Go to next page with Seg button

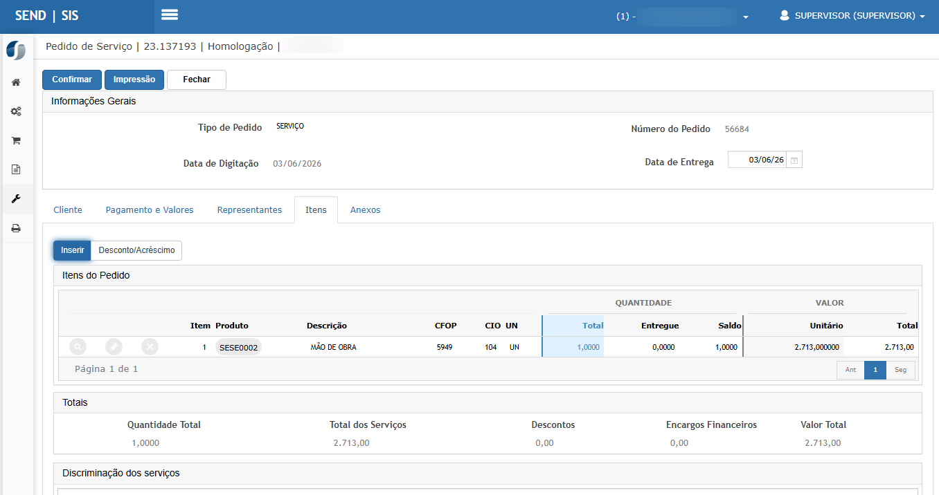click(900, 370)
